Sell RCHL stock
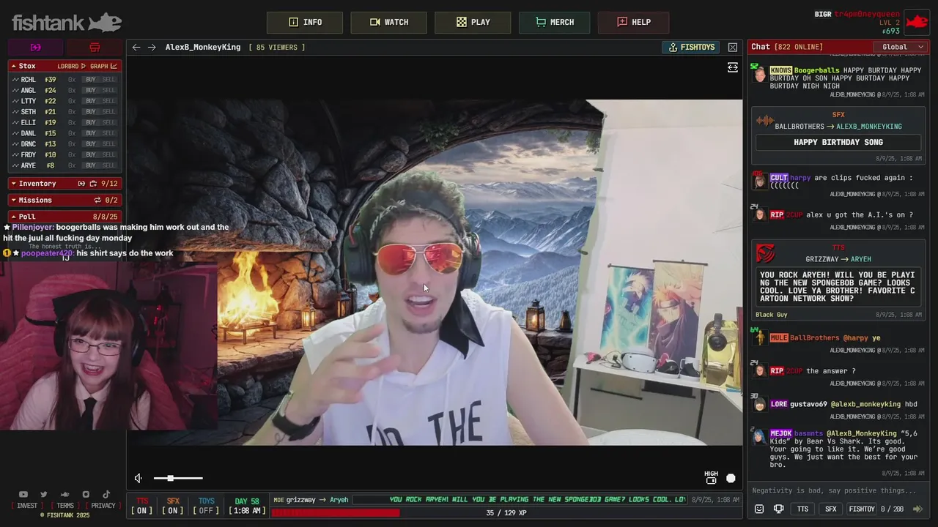Image resolution: width=938 pixels, height=527 pixels. coord(108,80)
